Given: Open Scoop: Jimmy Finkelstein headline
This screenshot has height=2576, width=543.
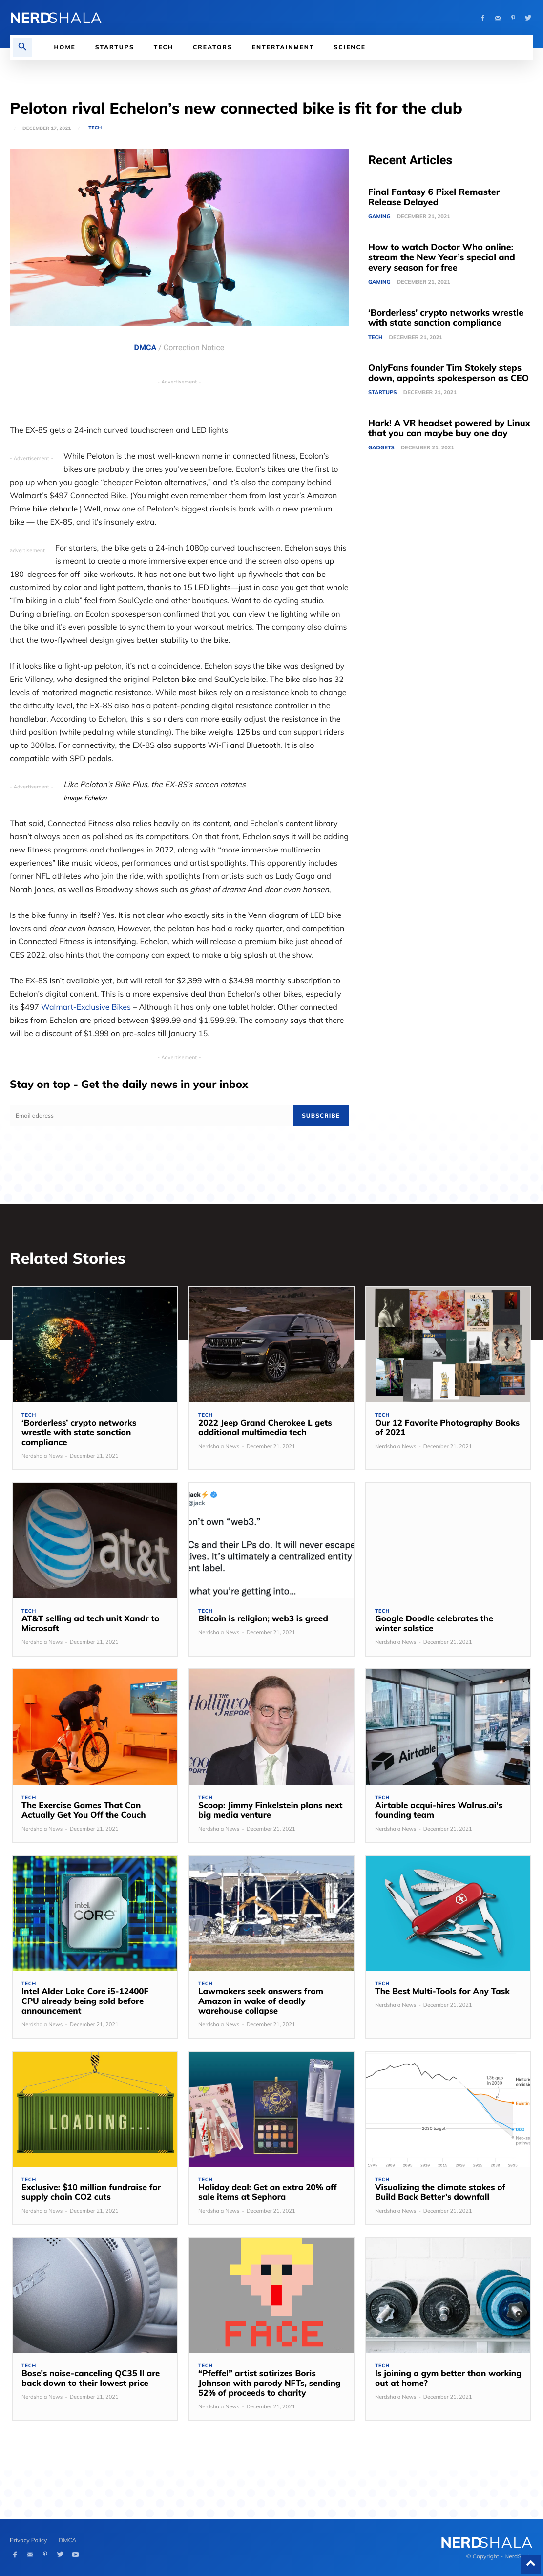Looking at the screenshot, I should pyautogui.click(x=270, y=1810).
